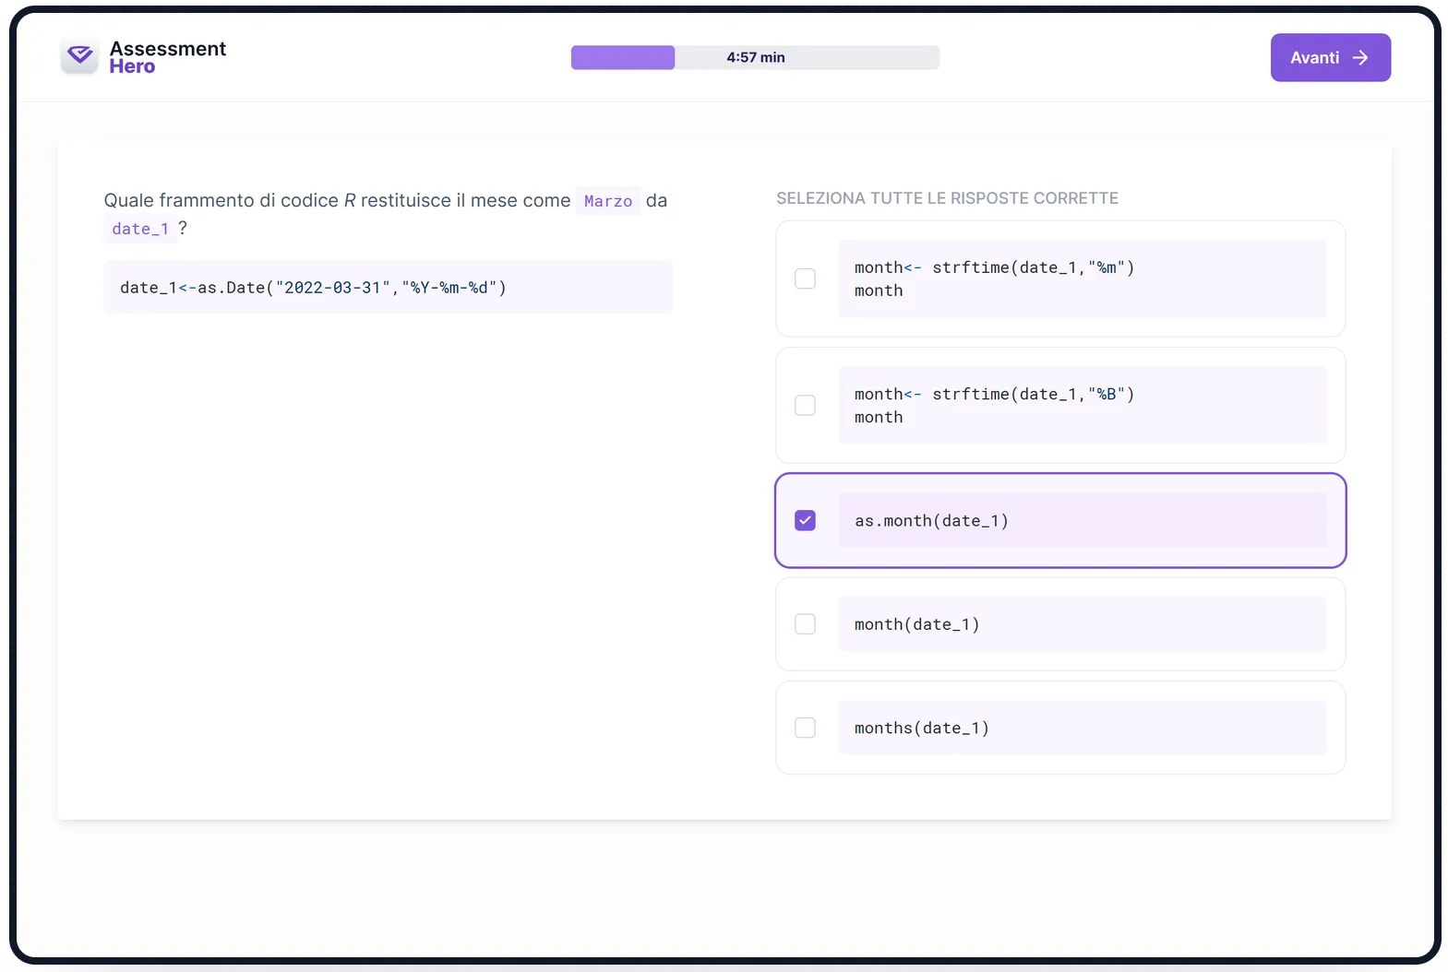Viewport: 1448px width, 972px height.
Task: Click the 'Seleziona tutte le risposte corrette' heading
Action: (x=947, y=198)
